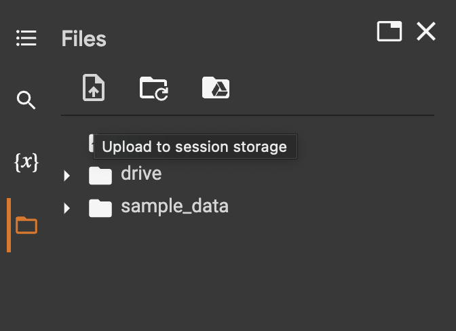The image size is (456, 331).
Task: Click the Mount Drive folder icon
Action: click(x=216, y=88)
